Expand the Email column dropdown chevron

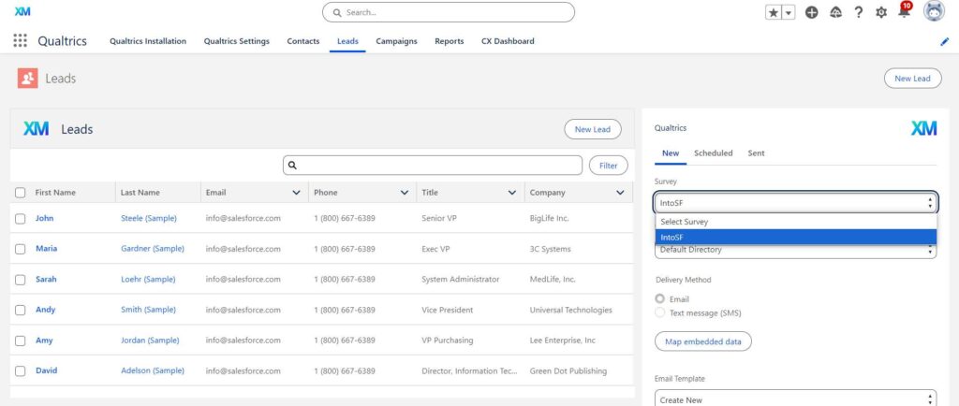click(x=297, y=193)
